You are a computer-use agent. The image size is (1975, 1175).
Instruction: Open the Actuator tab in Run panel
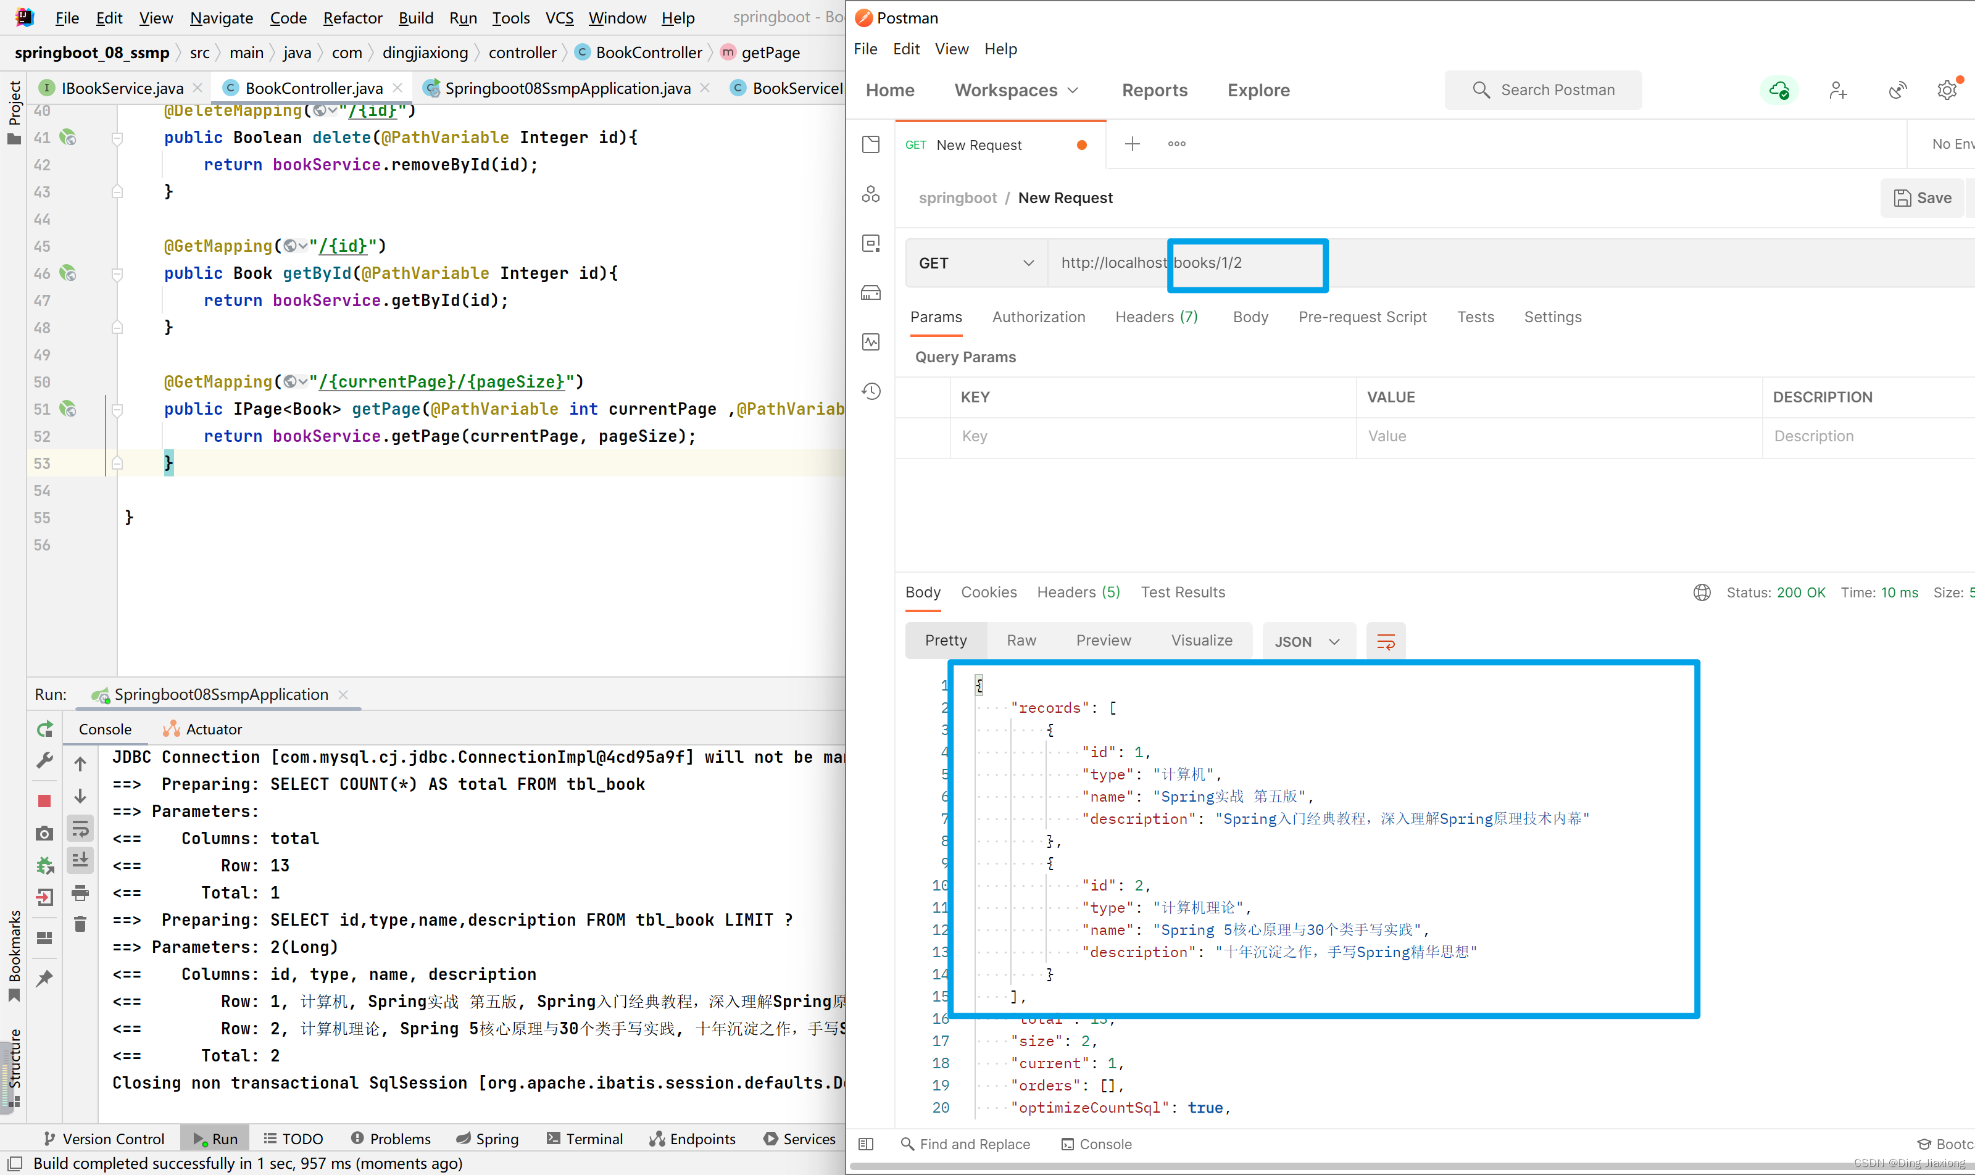(x=202, y=729)
